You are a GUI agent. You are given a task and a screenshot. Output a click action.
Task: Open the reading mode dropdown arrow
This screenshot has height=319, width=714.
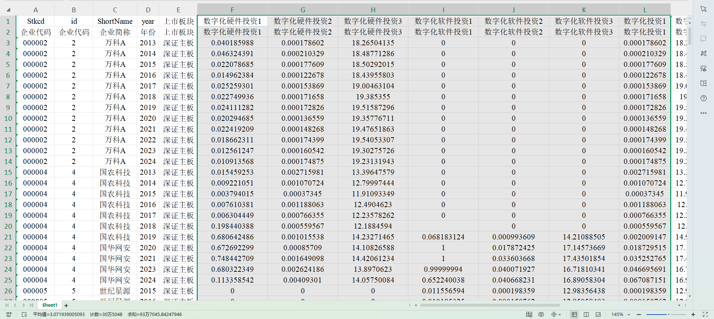(x=560, y=315)
